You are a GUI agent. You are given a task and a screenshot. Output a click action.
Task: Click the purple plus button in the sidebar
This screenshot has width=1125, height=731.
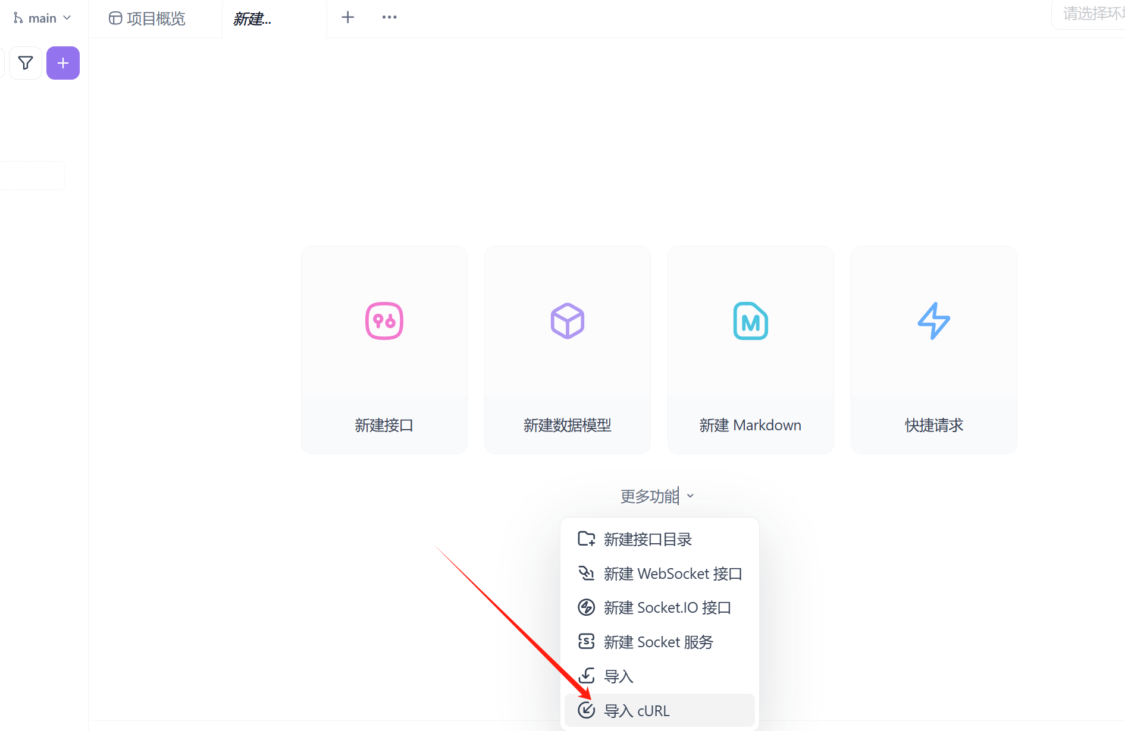click(63, 63)
